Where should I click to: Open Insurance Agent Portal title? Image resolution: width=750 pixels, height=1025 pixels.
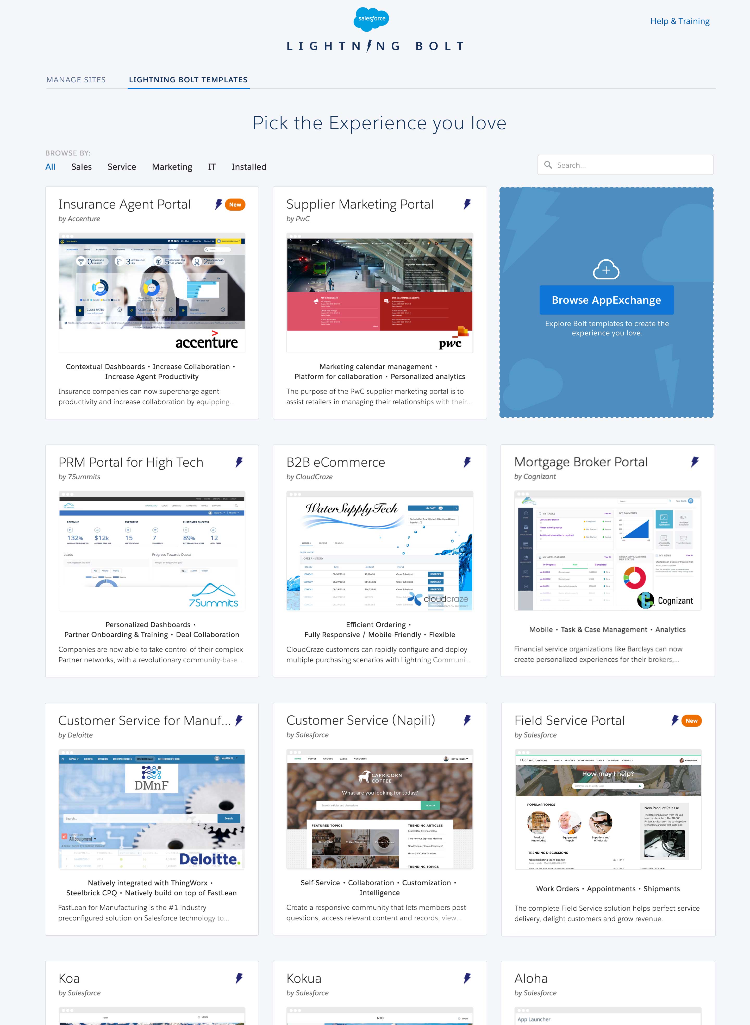point(124,205)
